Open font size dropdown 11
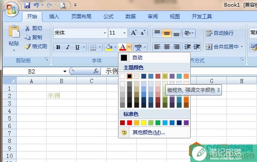Screen dimensions: 257x162 pos(125,33)
